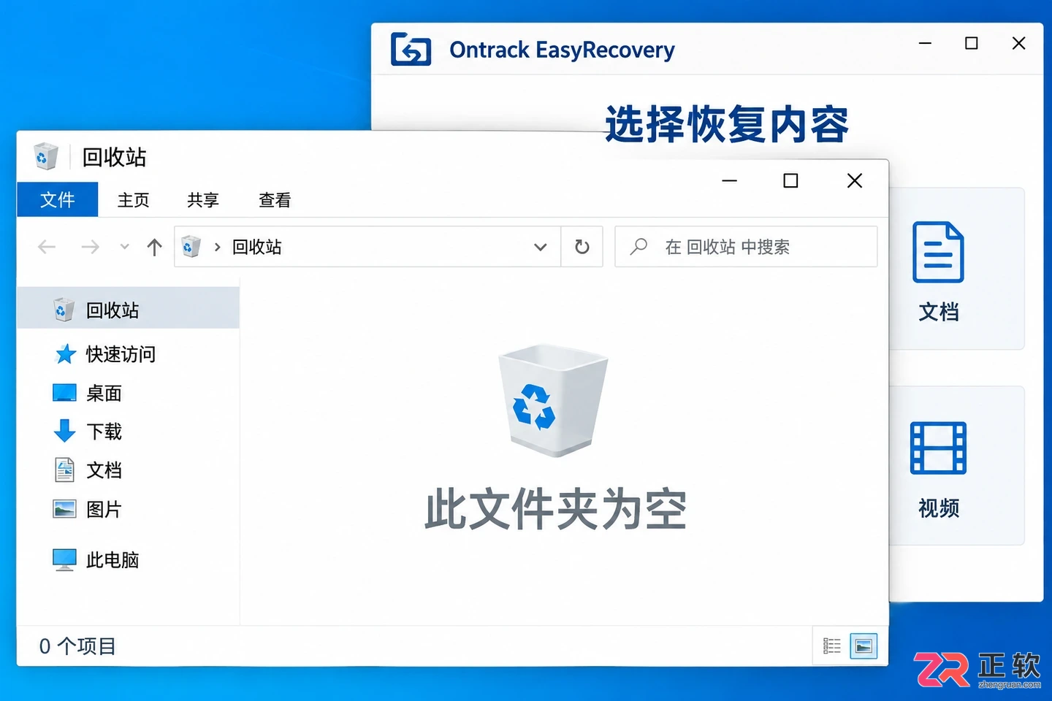Navigate up one level with the up arrow
This screenshot has width=1052, height=701.
(x=154, y=247)
